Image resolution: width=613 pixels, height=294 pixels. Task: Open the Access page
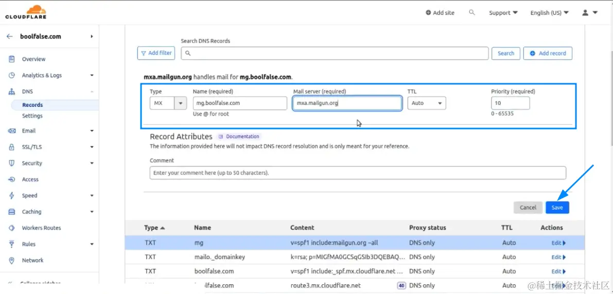coord(30,179)
